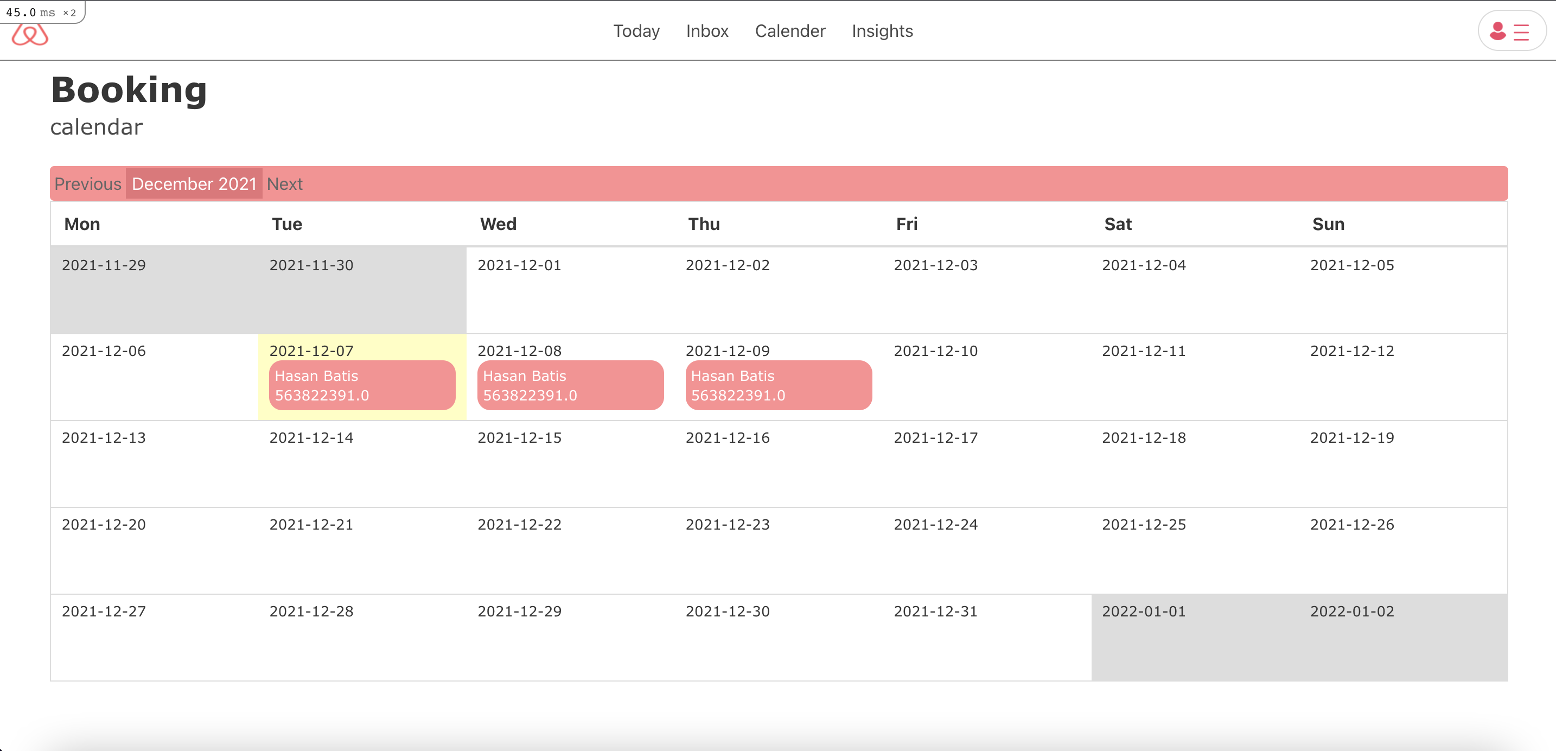1556x751 pixels.
Task: Click the "Booking" page heading
Action: pos(129,90)
